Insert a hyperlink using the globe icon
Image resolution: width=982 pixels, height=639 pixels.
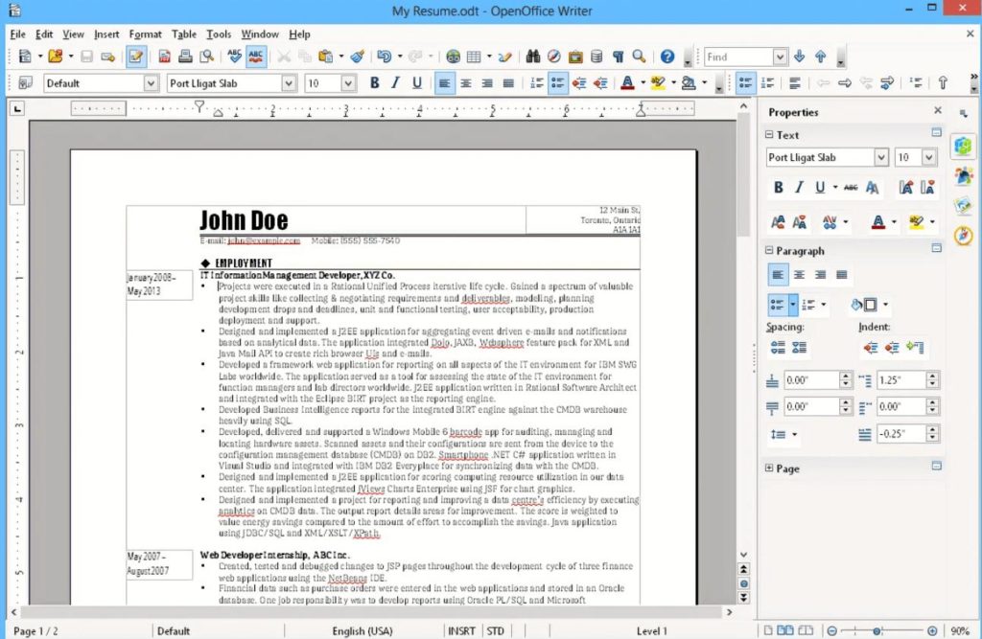coord(453,57)
